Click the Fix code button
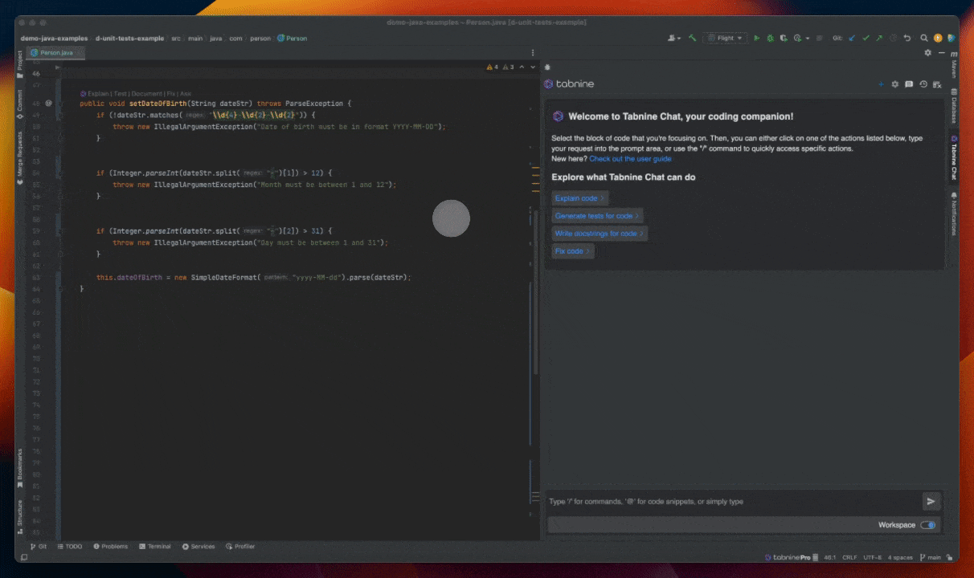974x578 pixels. click(x=572, y=251)
